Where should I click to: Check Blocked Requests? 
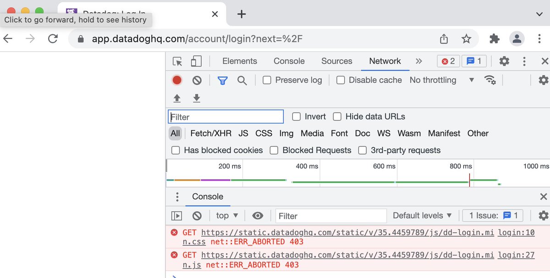click(x=274, y=150)
